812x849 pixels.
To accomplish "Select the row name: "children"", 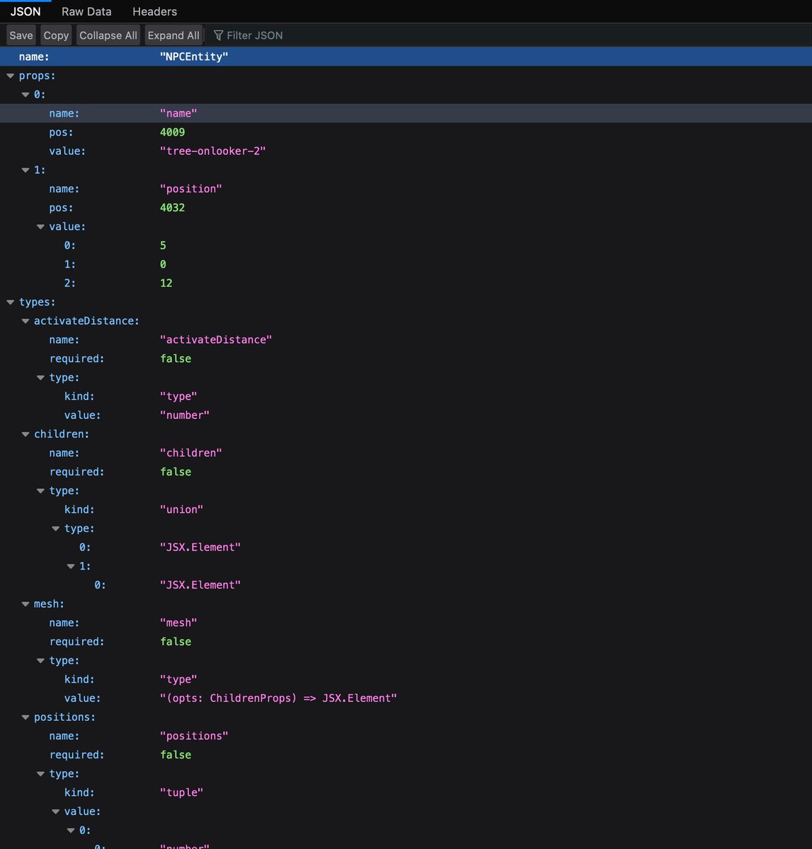I will coord(406,453).
